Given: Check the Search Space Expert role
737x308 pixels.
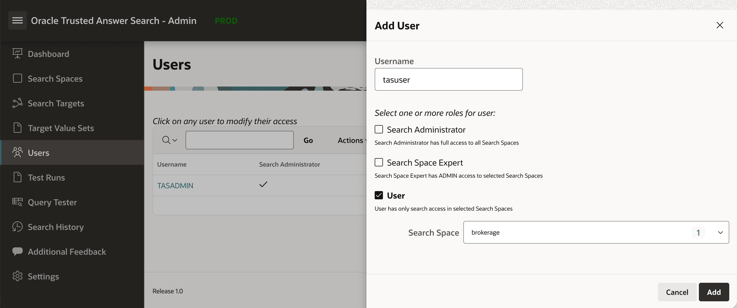Looking at the screenshot, I should (379, 162).
